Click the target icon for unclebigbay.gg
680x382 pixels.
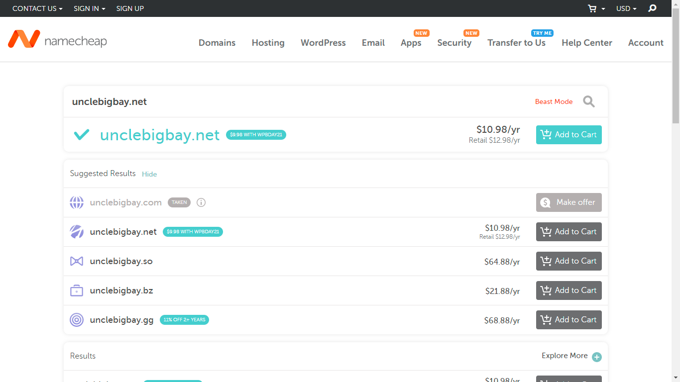pyautogui.click(x=77, y=320)
